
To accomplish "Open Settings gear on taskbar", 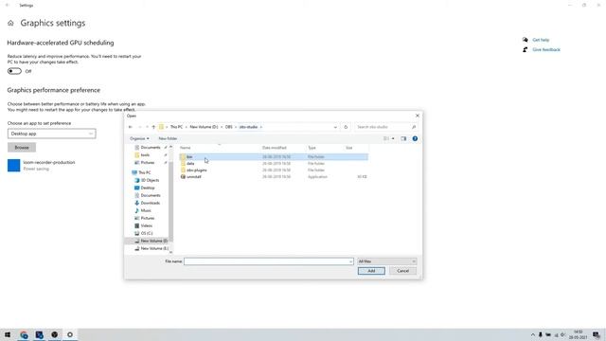I will click(70, 334).
